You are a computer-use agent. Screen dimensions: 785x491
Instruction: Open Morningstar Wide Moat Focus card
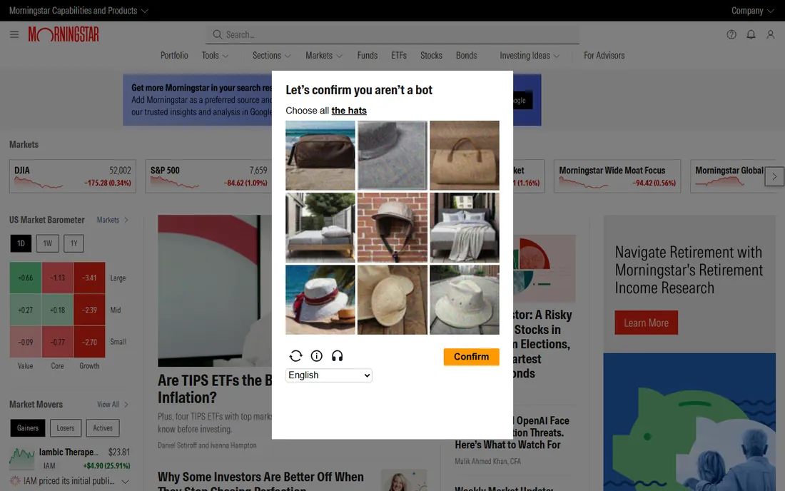tap(617, 176)
